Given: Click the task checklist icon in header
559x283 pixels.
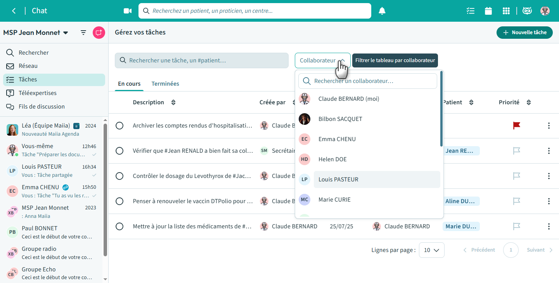Looking at the screenshot, I should [x=471, y=11].
